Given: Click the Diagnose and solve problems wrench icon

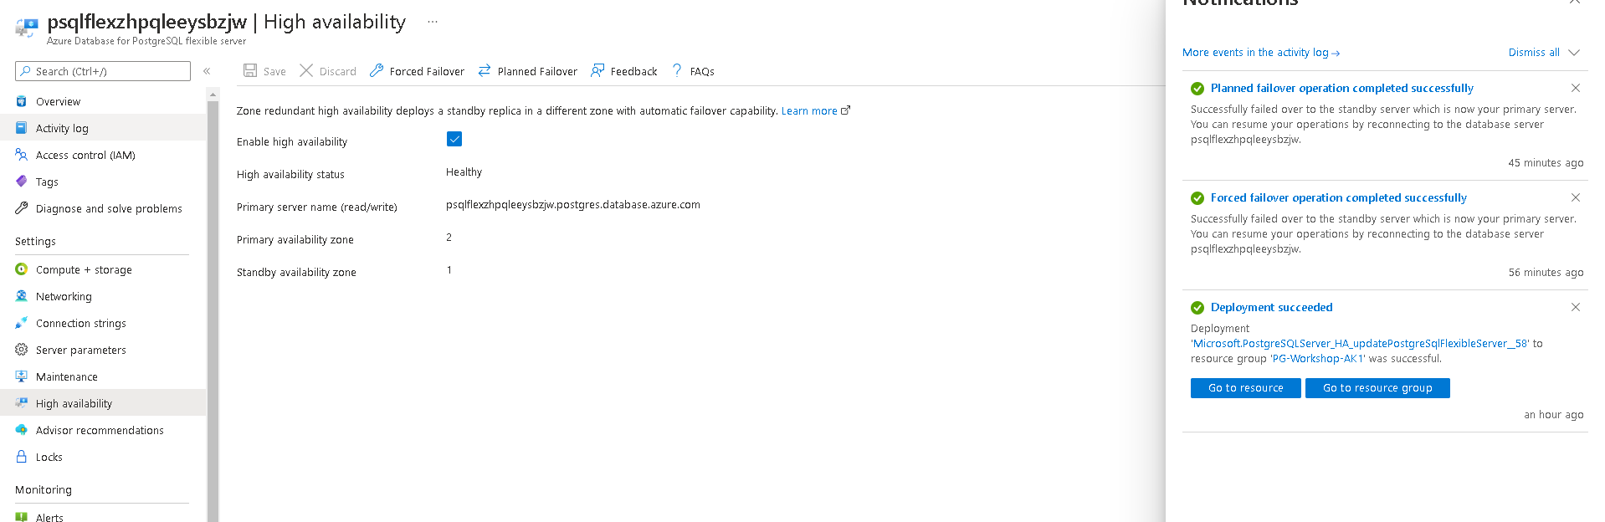Looking at the screenshot, I should (22, 208).
